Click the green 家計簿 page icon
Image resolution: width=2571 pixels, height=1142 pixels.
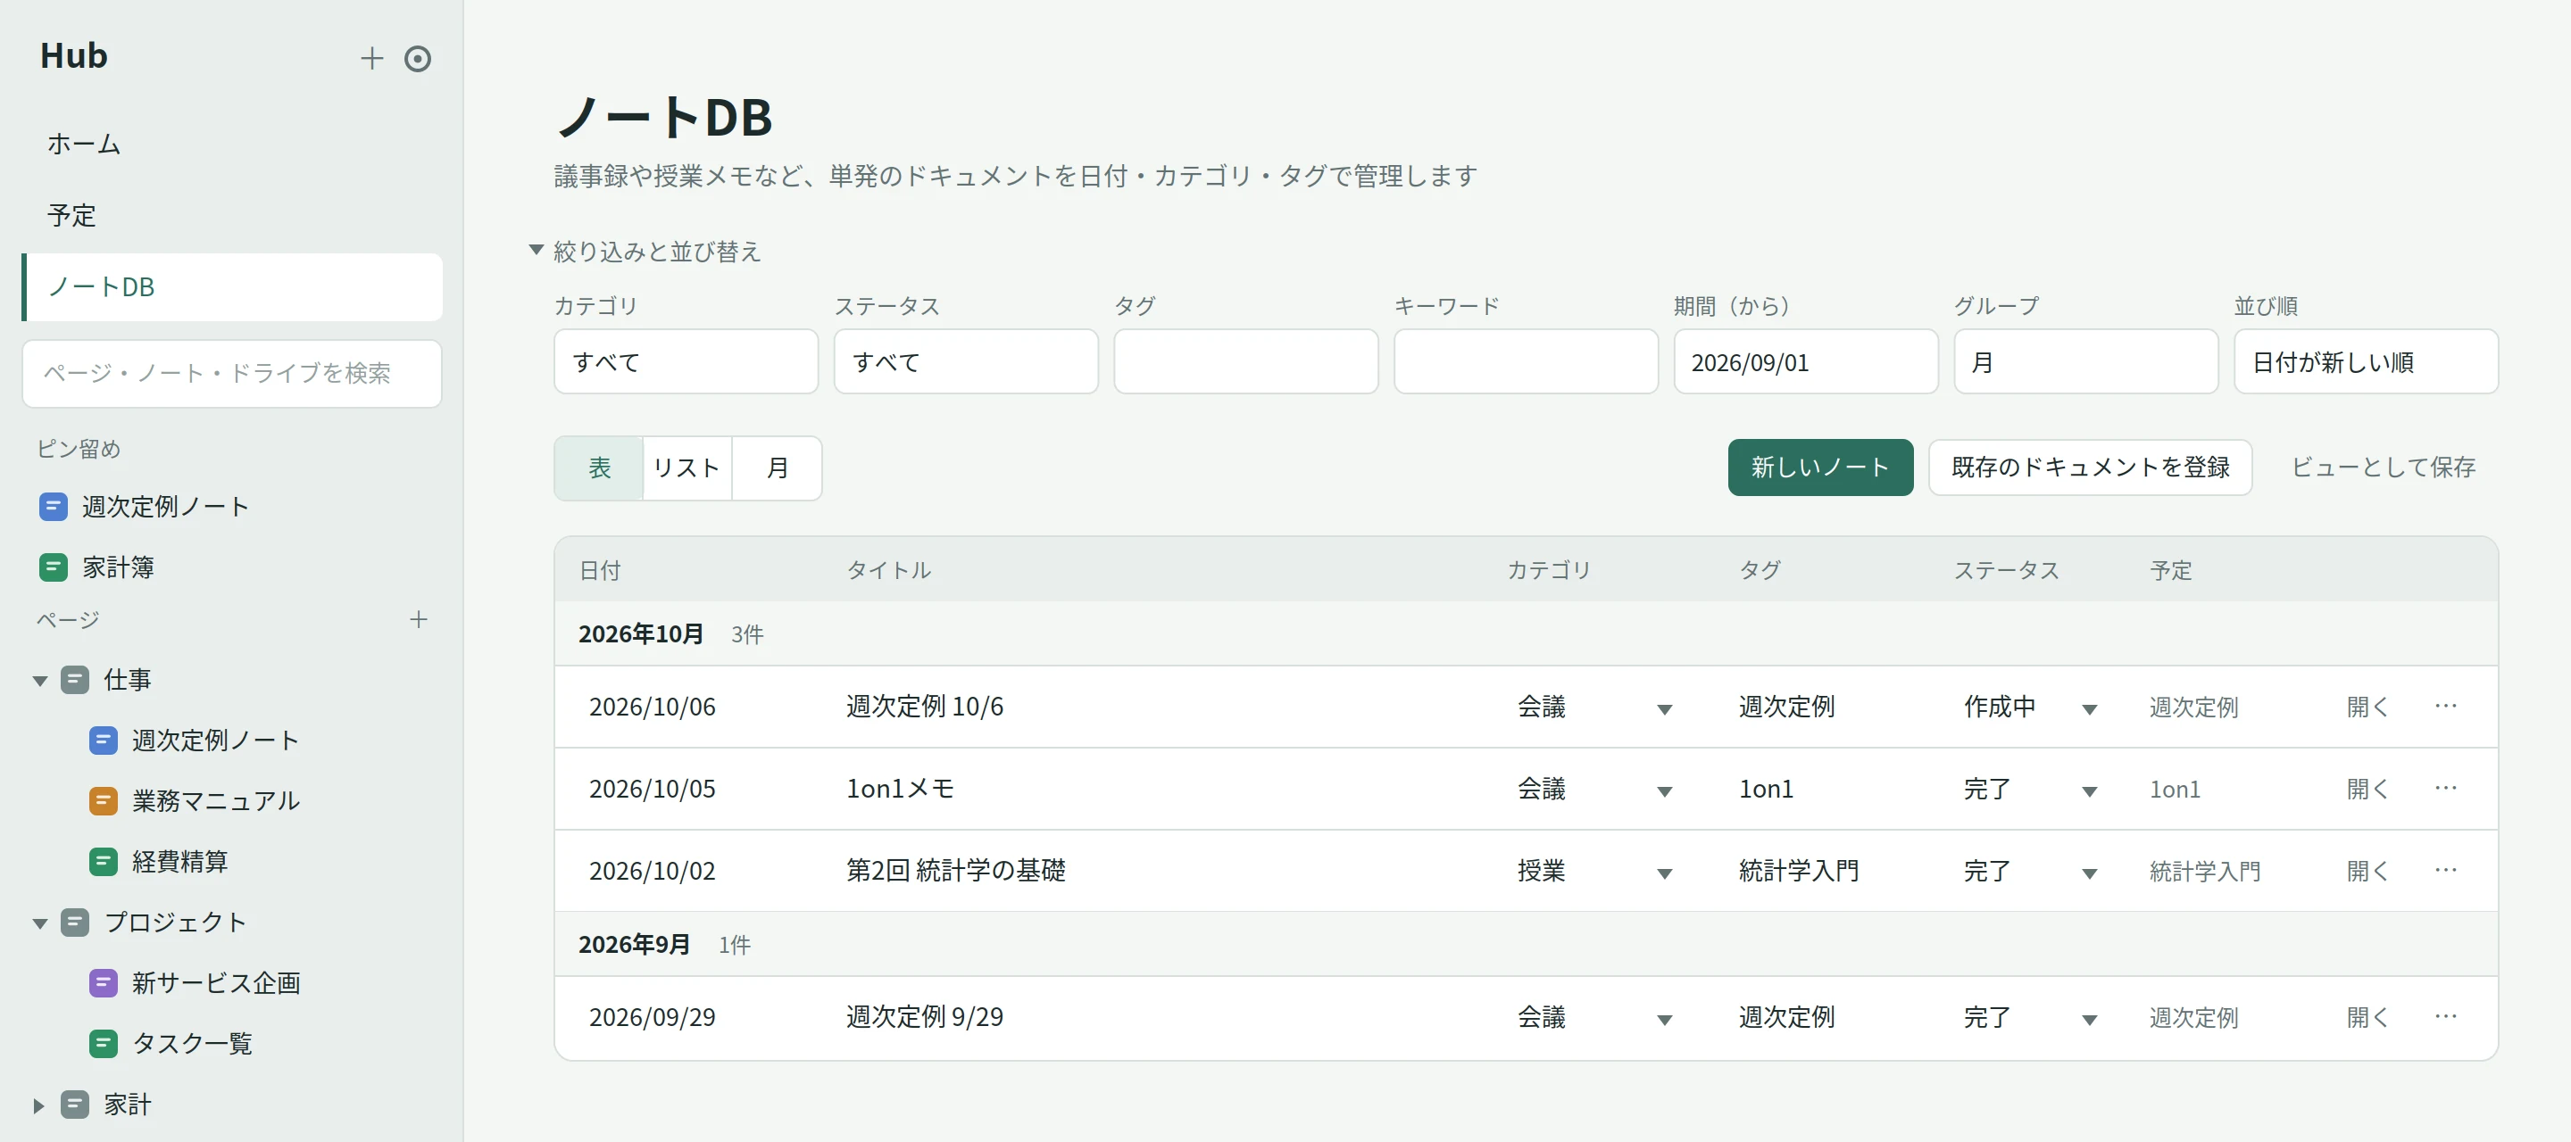[x=54, y=567]
